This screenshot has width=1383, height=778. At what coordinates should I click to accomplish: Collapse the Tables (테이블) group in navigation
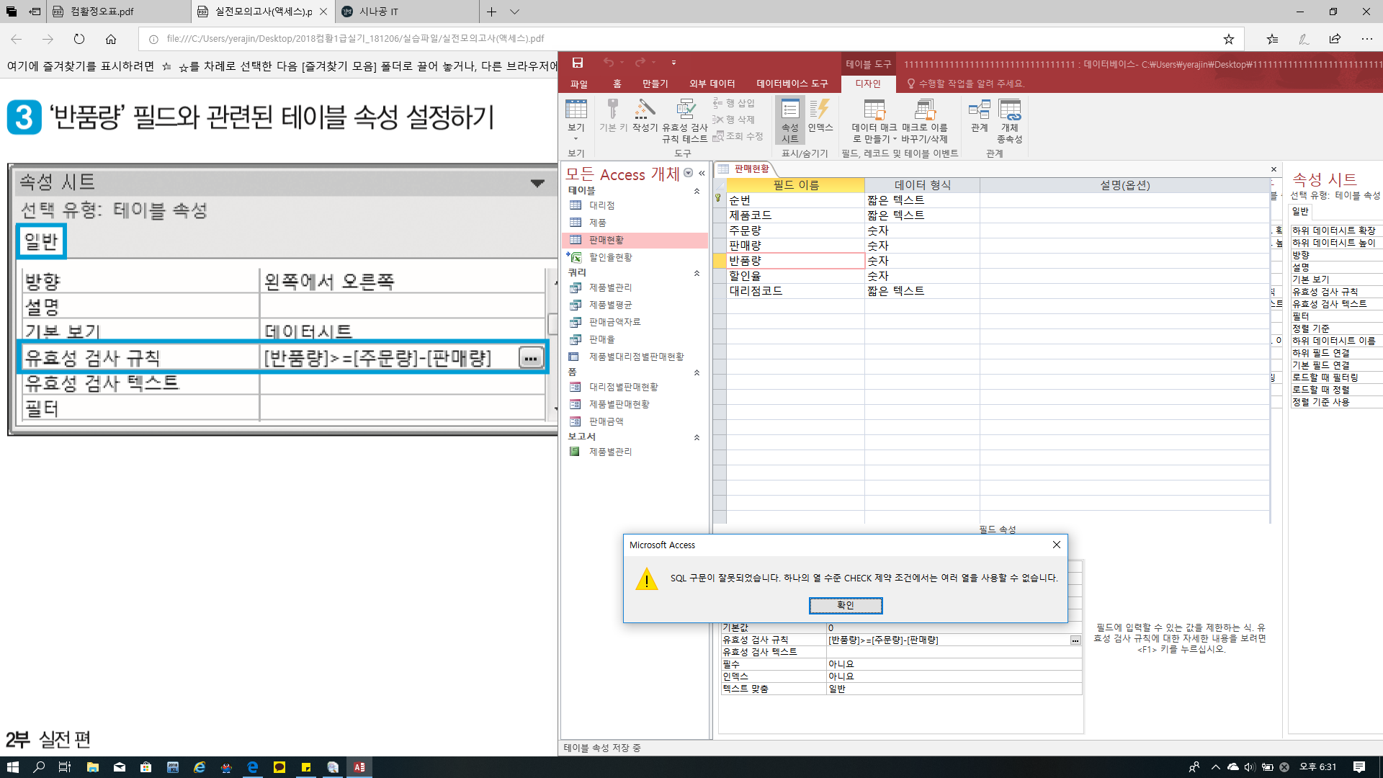(697, 191)
